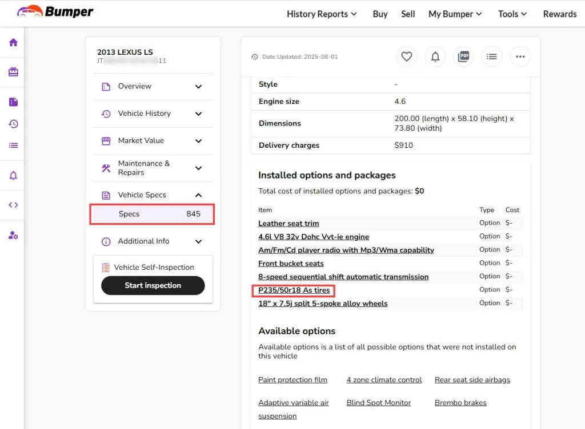585x429 pixels.
Task: Open the report document sidebar icon
Action: click(14, 102)
